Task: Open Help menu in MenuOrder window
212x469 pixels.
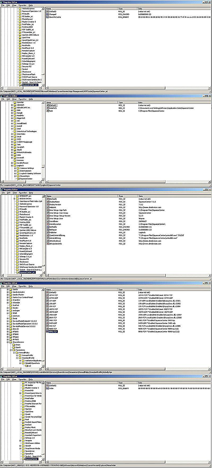Action: (31, 379)
